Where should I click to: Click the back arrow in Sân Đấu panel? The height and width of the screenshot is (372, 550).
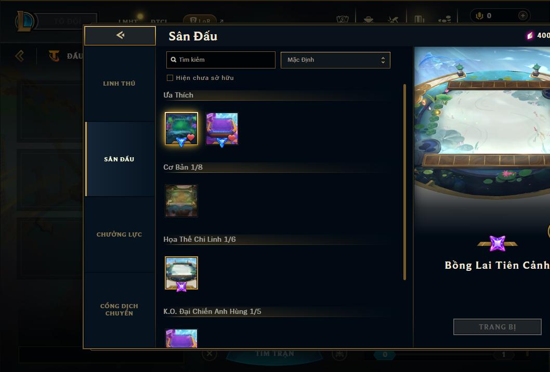(x=120, y=35)
